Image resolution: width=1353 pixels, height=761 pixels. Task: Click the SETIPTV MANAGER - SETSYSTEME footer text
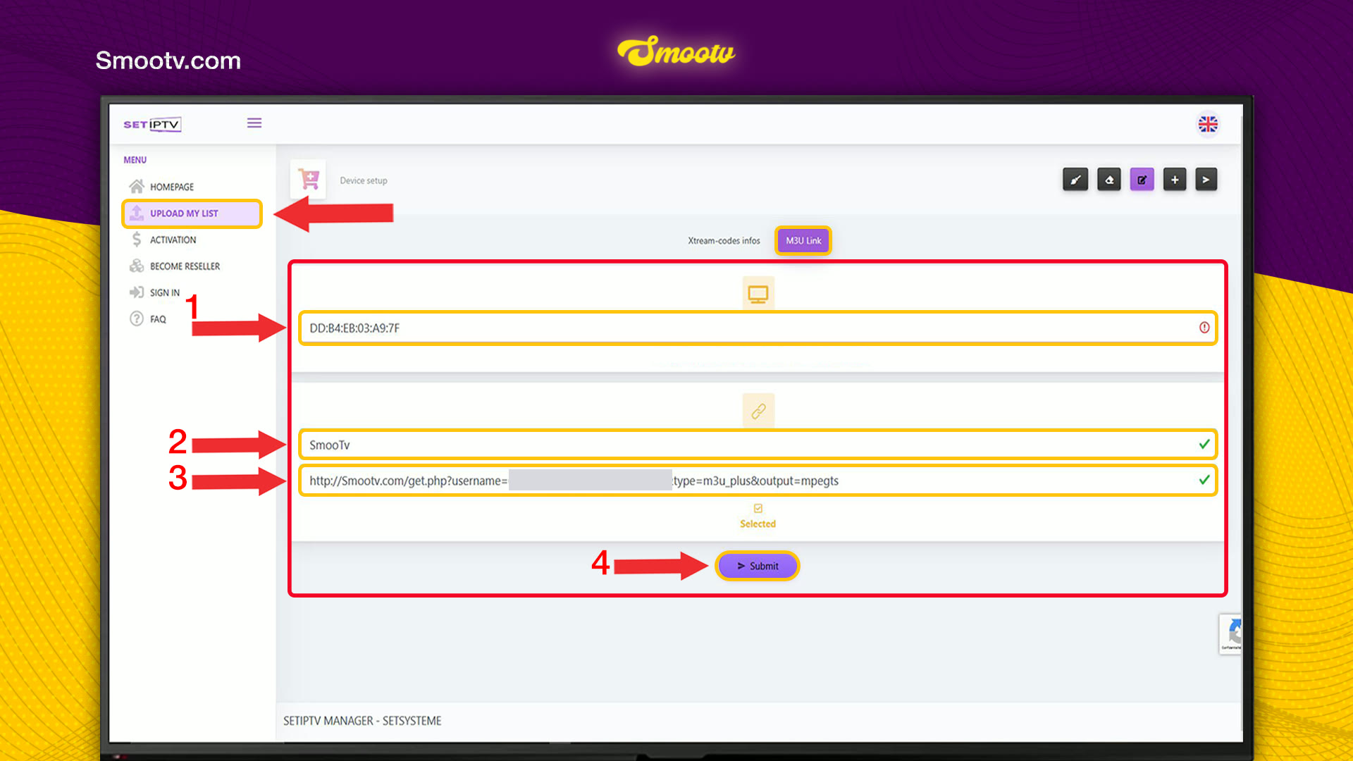click(x=362, y=721)
